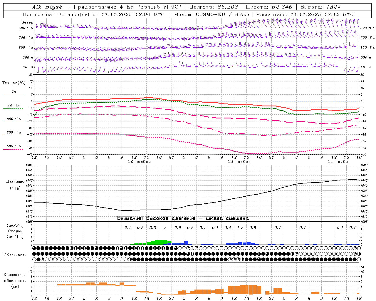Select the Давление pressure panel label
This screenshot has height=301, width=376.
15,182
